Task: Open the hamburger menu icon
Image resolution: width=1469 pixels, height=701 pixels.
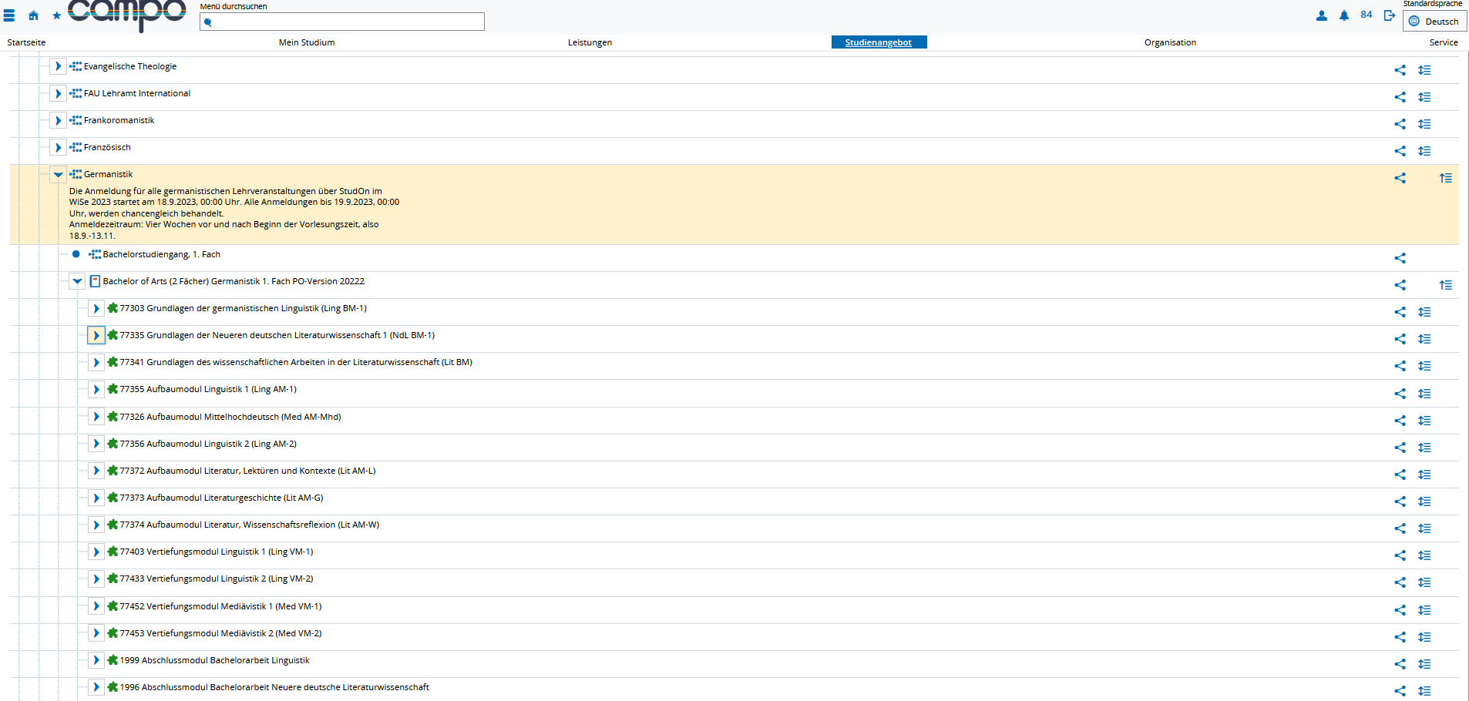Action: pos(9,15)
